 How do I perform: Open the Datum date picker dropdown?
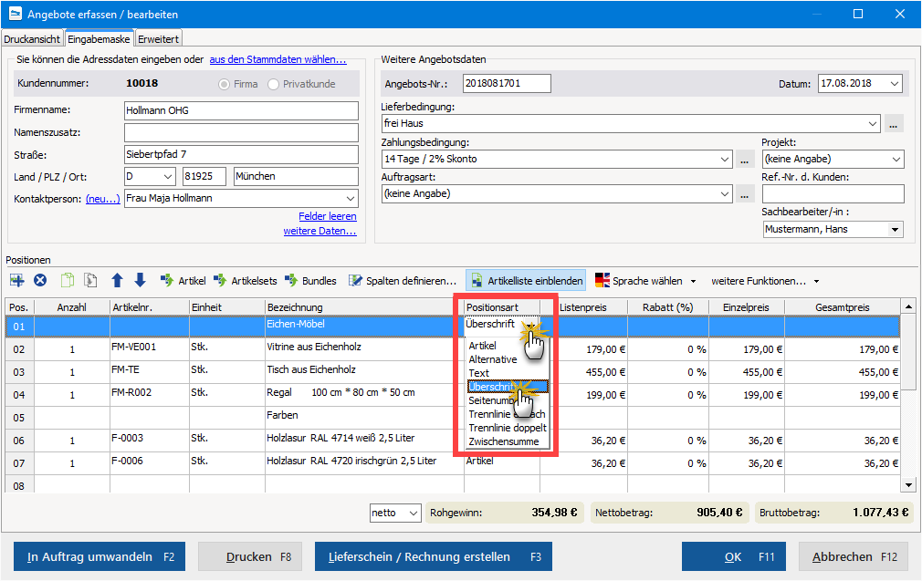pyautogui.click(x=895, y=83)
